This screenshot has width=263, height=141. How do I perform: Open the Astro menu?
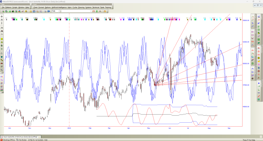[69, 7]
